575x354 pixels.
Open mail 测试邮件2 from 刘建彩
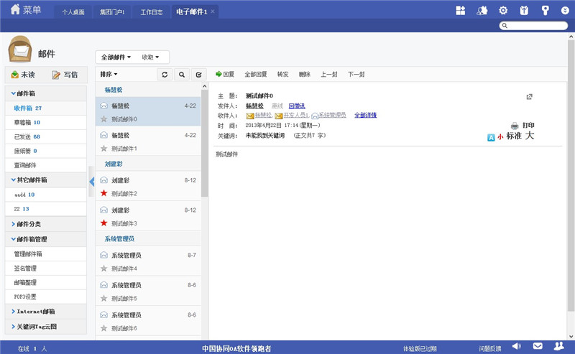148,186
